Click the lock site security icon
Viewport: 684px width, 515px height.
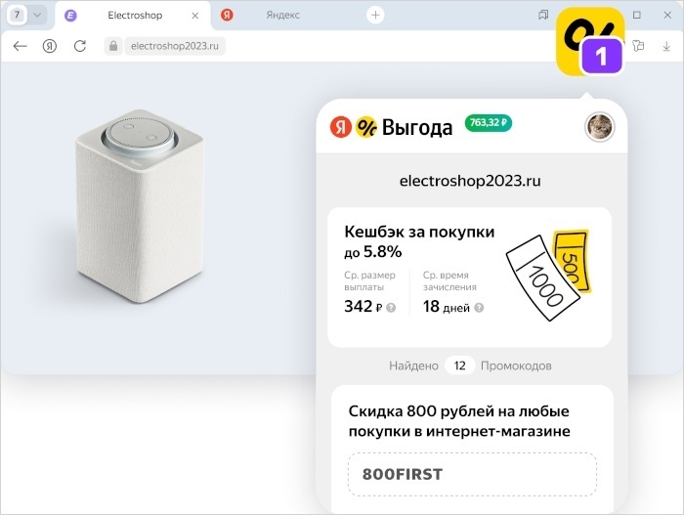click(x=113, y=46)
